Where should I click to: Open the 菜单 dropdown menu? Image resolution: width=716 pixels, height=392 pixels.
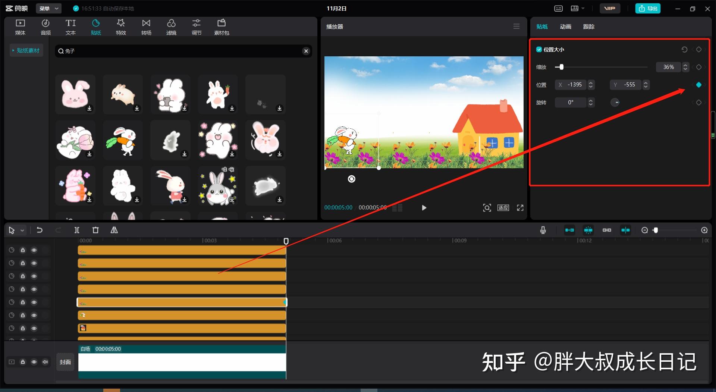point(49,8)
